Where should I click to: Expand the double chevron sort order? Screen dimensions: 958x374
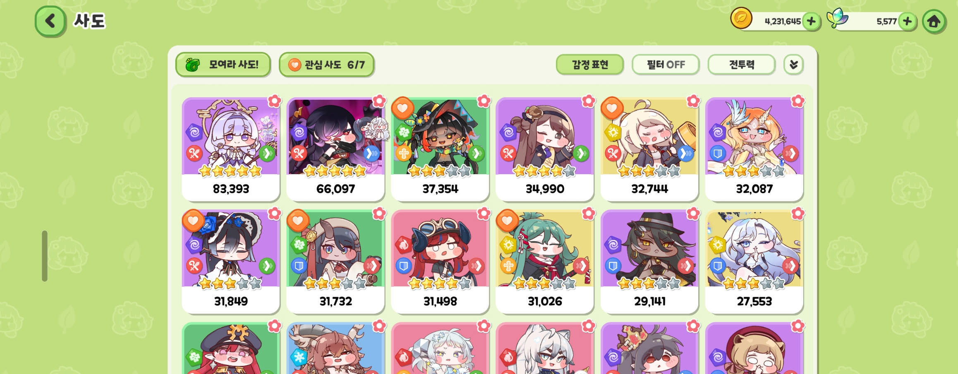click(x=793, y=65)
